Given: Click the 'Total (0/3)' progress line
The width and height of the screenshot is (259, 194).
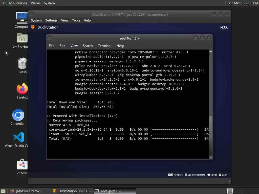Looking at the screenshot, I should tap(128, 139).
